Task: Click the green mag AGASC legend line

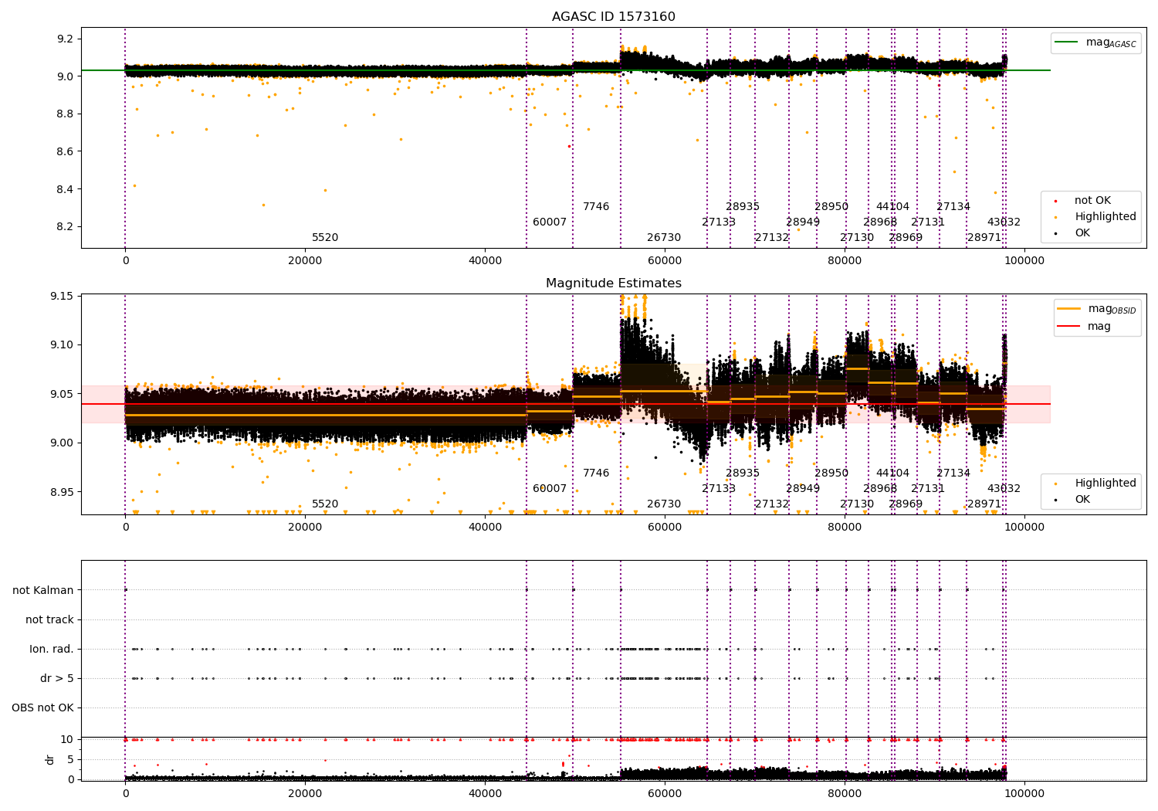Action: 1068,42
